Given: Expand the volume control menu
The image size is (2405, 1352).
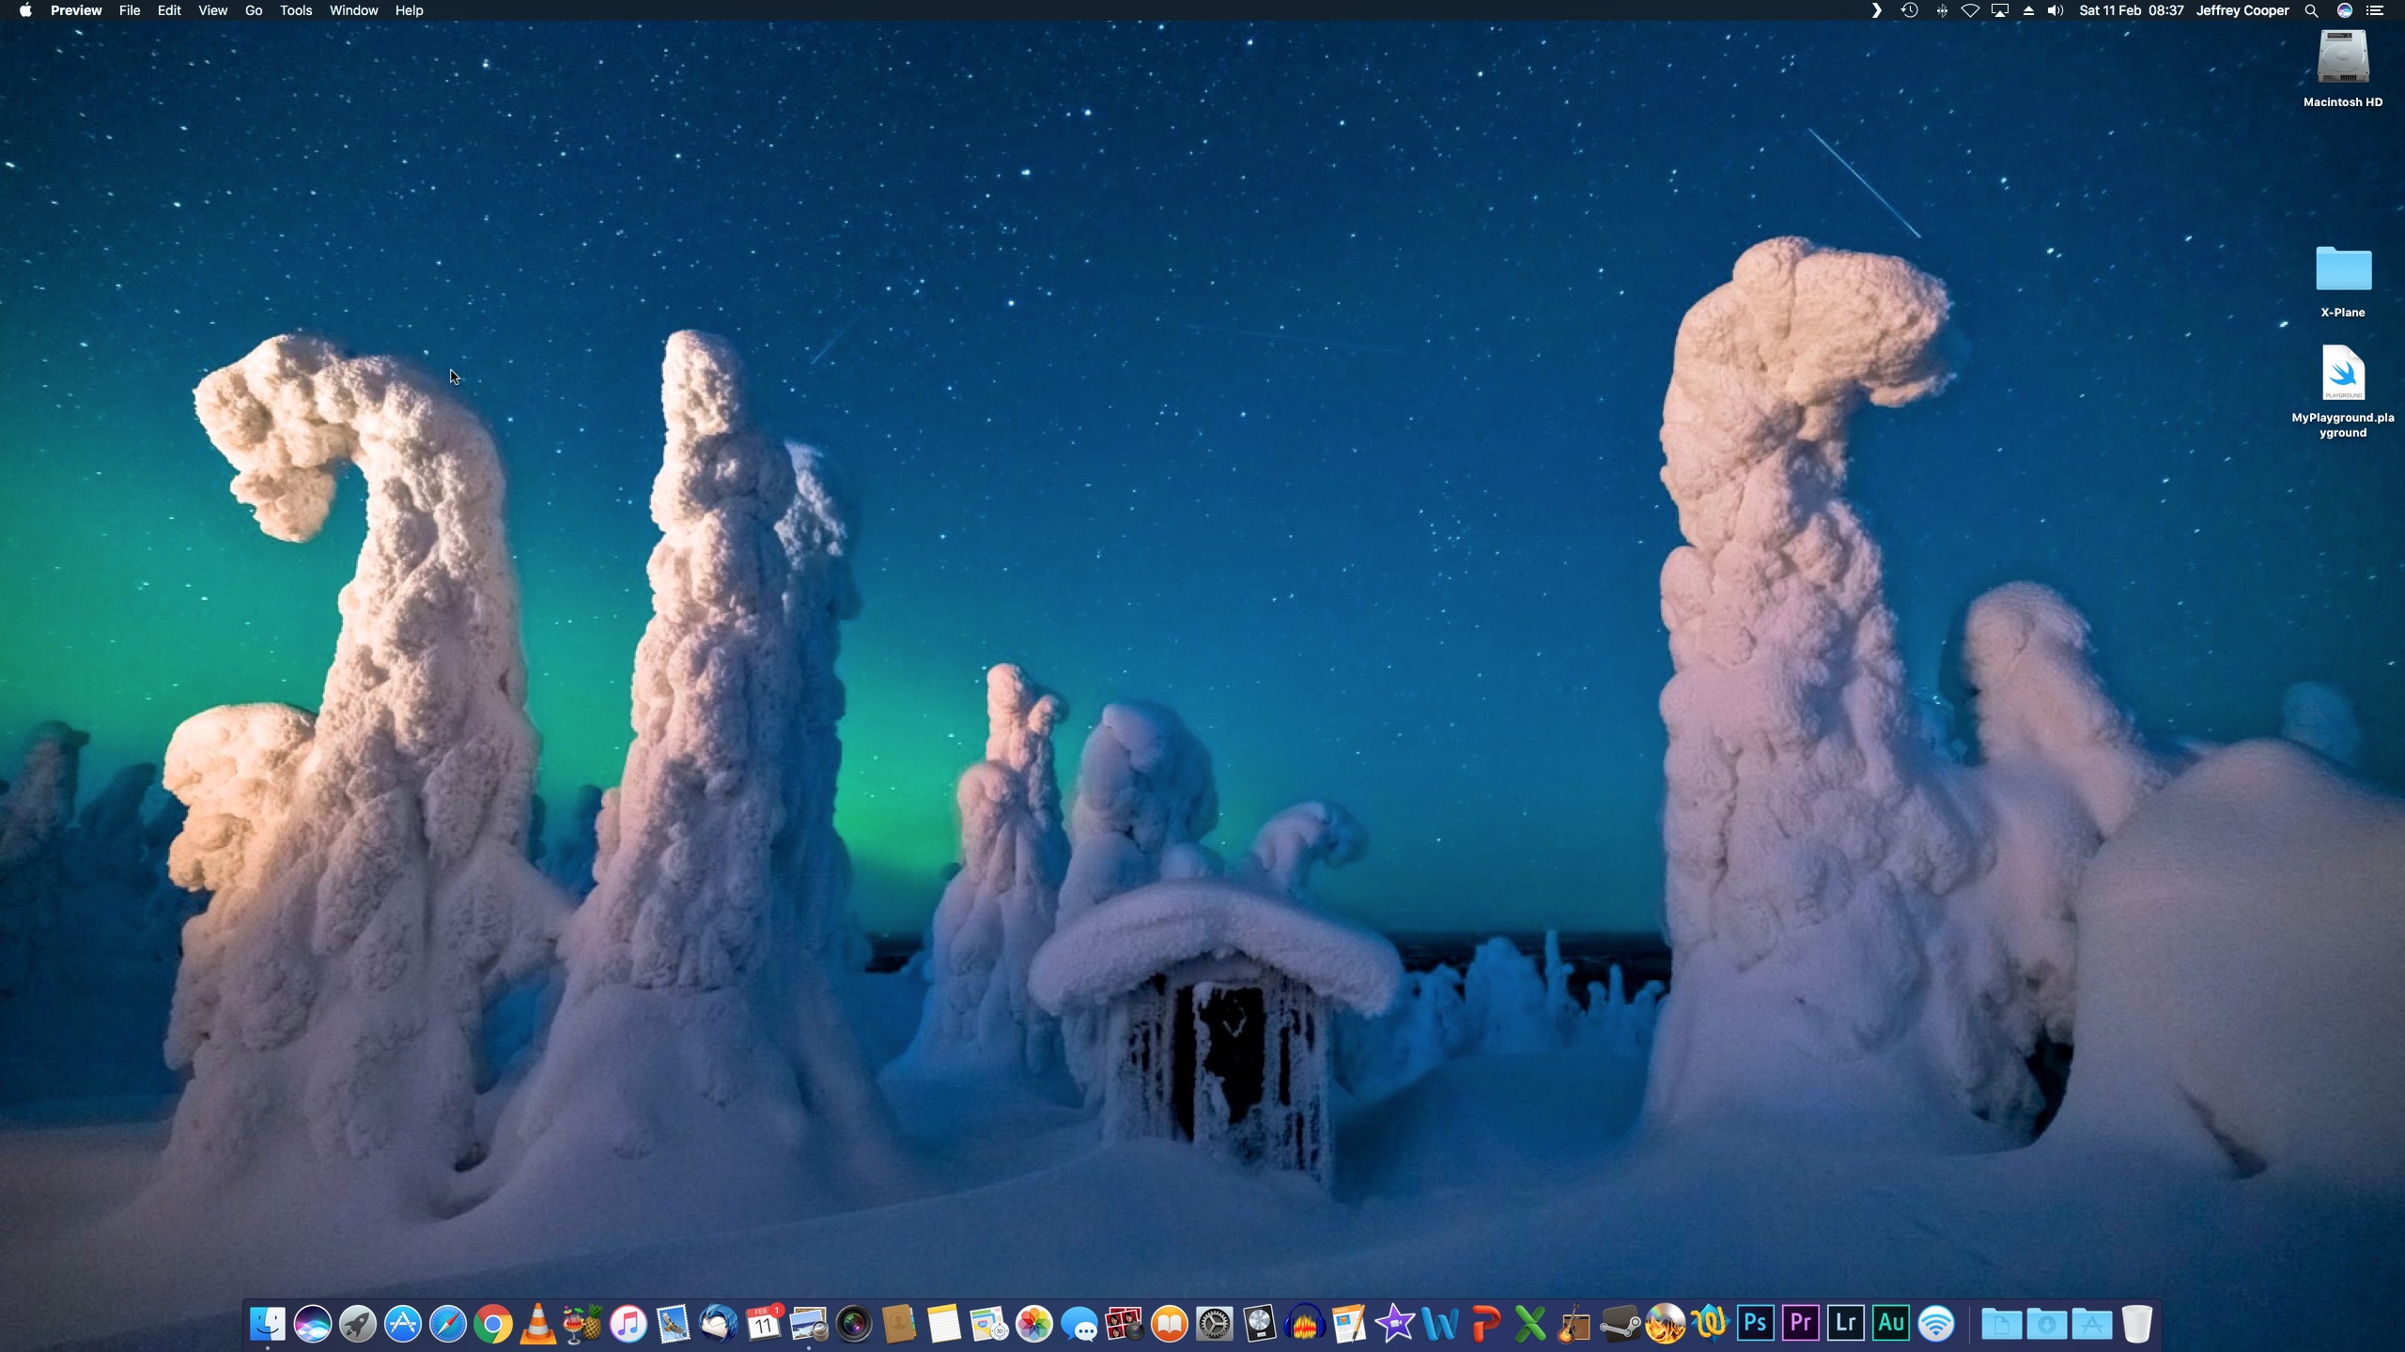Looking at the screenshot, I should tap(2056, 10).
